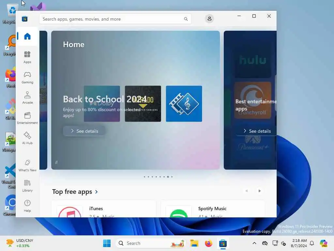Click the Back to School 2024 banner heading
Screen dimensions: 334x251
pyautogui.click(x=105, y=99)
